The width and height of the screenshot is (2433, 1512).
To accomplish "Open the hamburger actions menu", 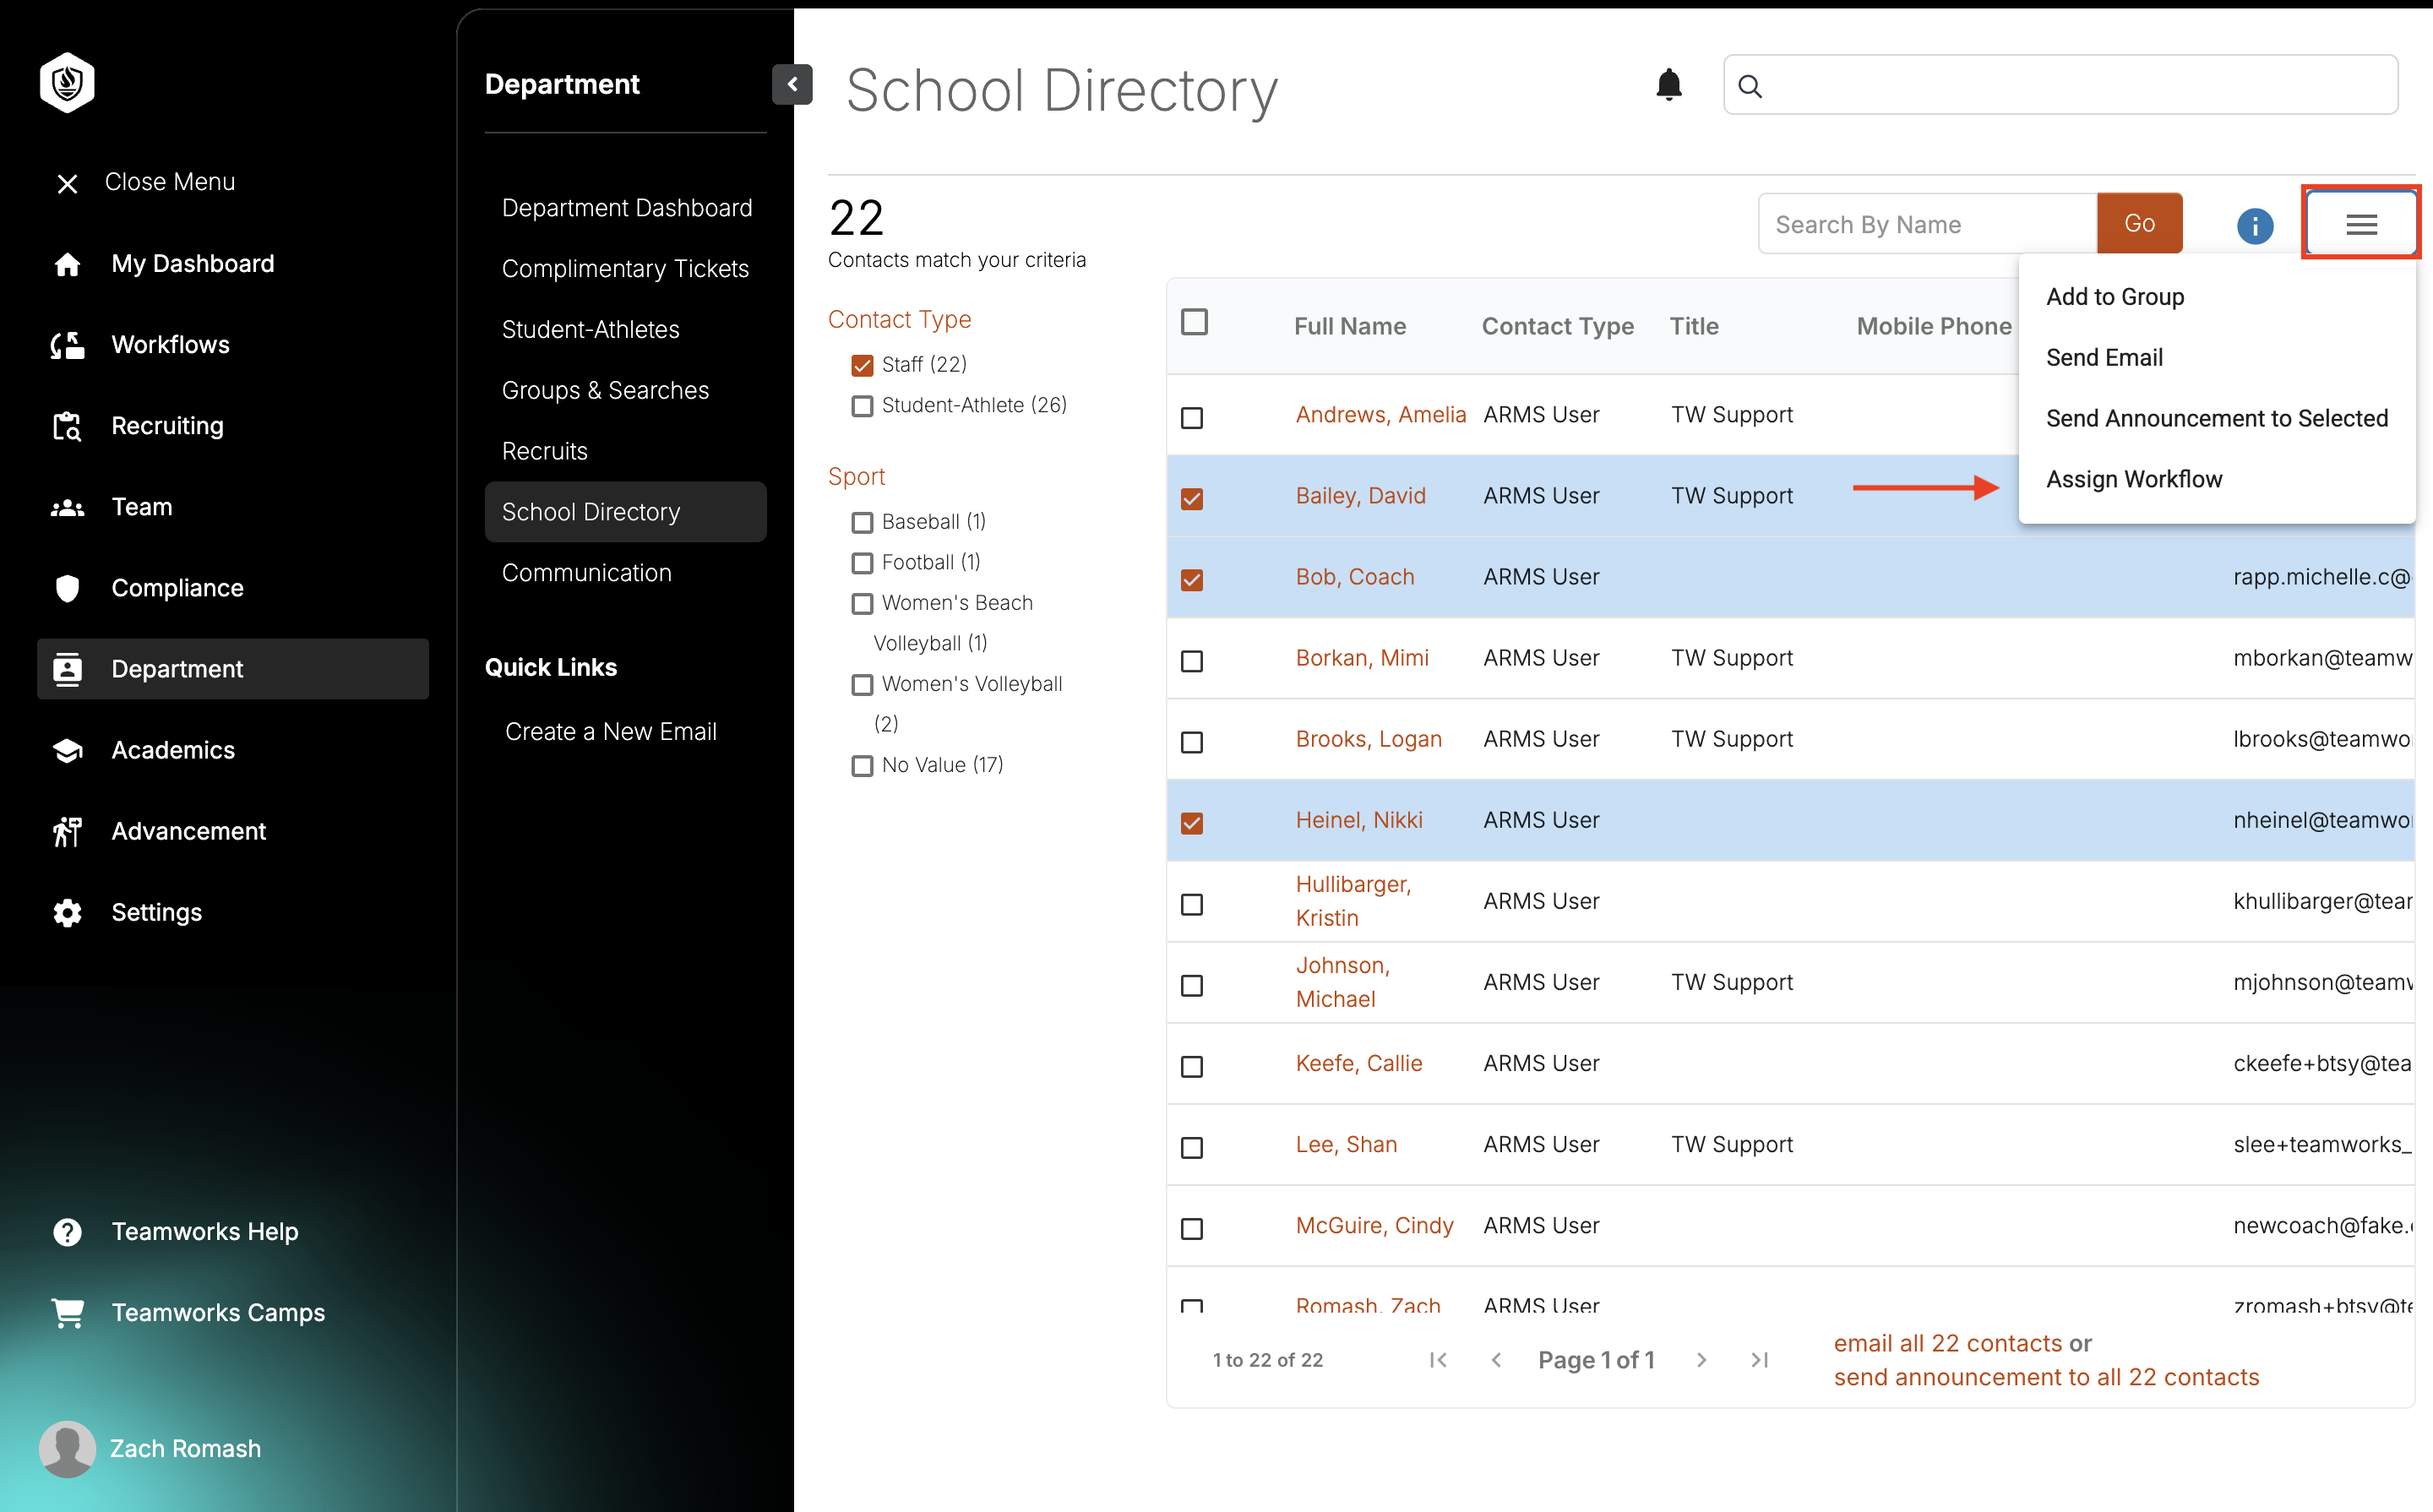I will [2361, 224].
